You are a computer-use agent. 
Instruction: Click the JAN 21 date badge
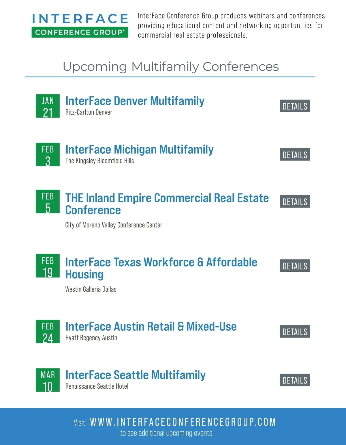click(48, 106)
